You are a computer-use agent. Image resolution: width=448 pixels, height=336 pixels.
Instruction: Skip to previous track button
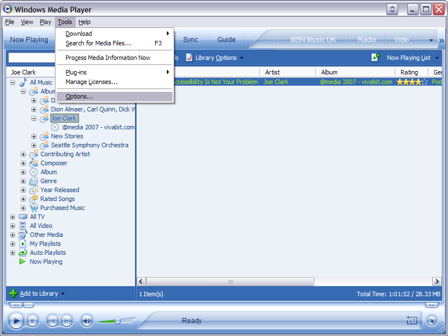[x=52, y=321]
